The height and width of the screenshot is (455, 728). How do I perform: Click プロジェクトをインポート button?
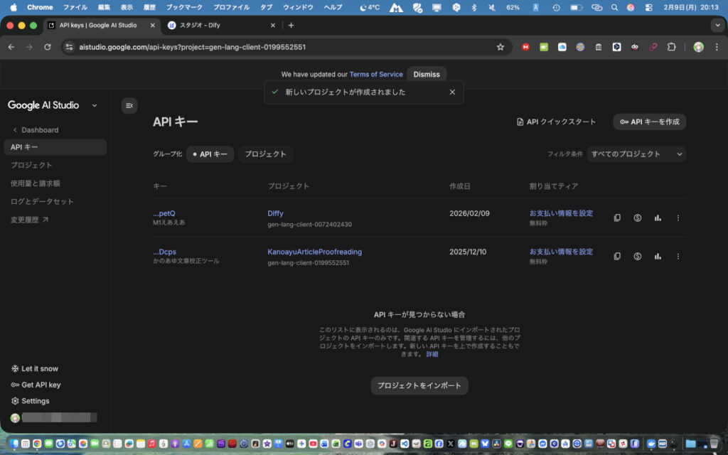point(419,385)
